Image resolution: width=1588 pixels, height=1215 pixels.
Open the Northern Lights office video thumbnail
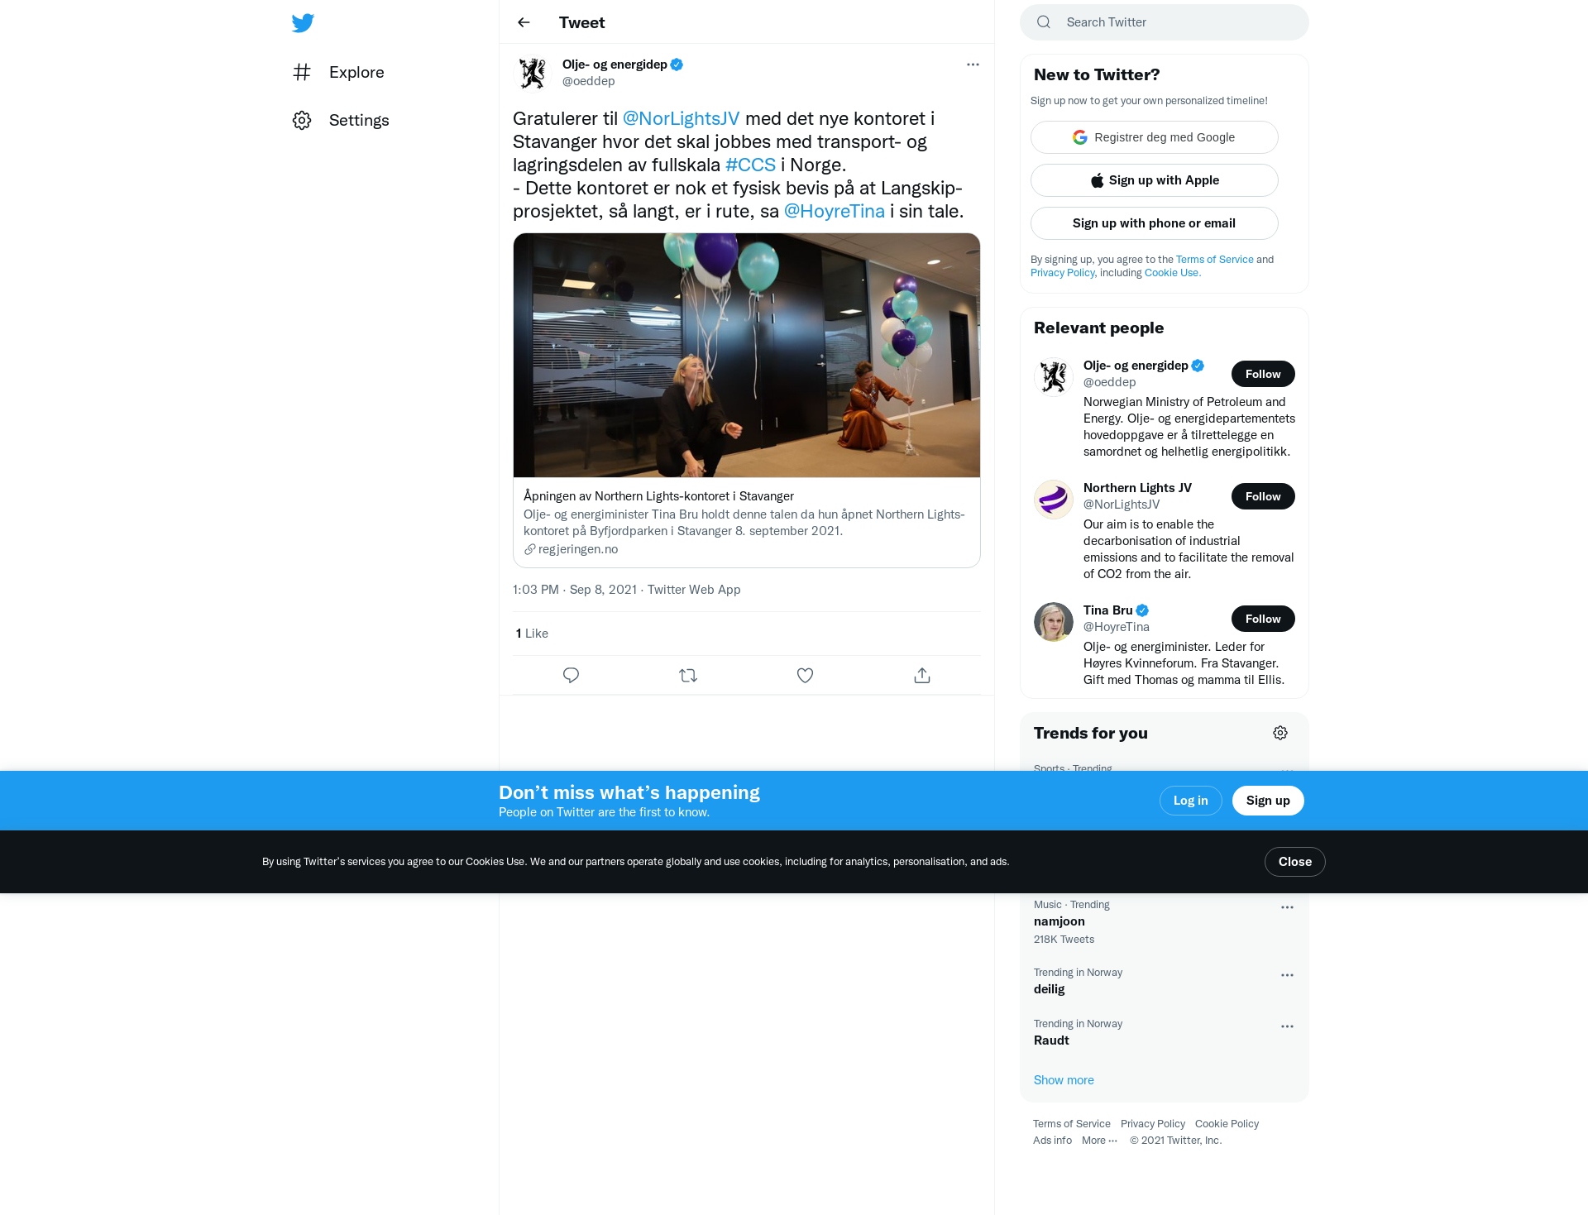tap(747, 356)
